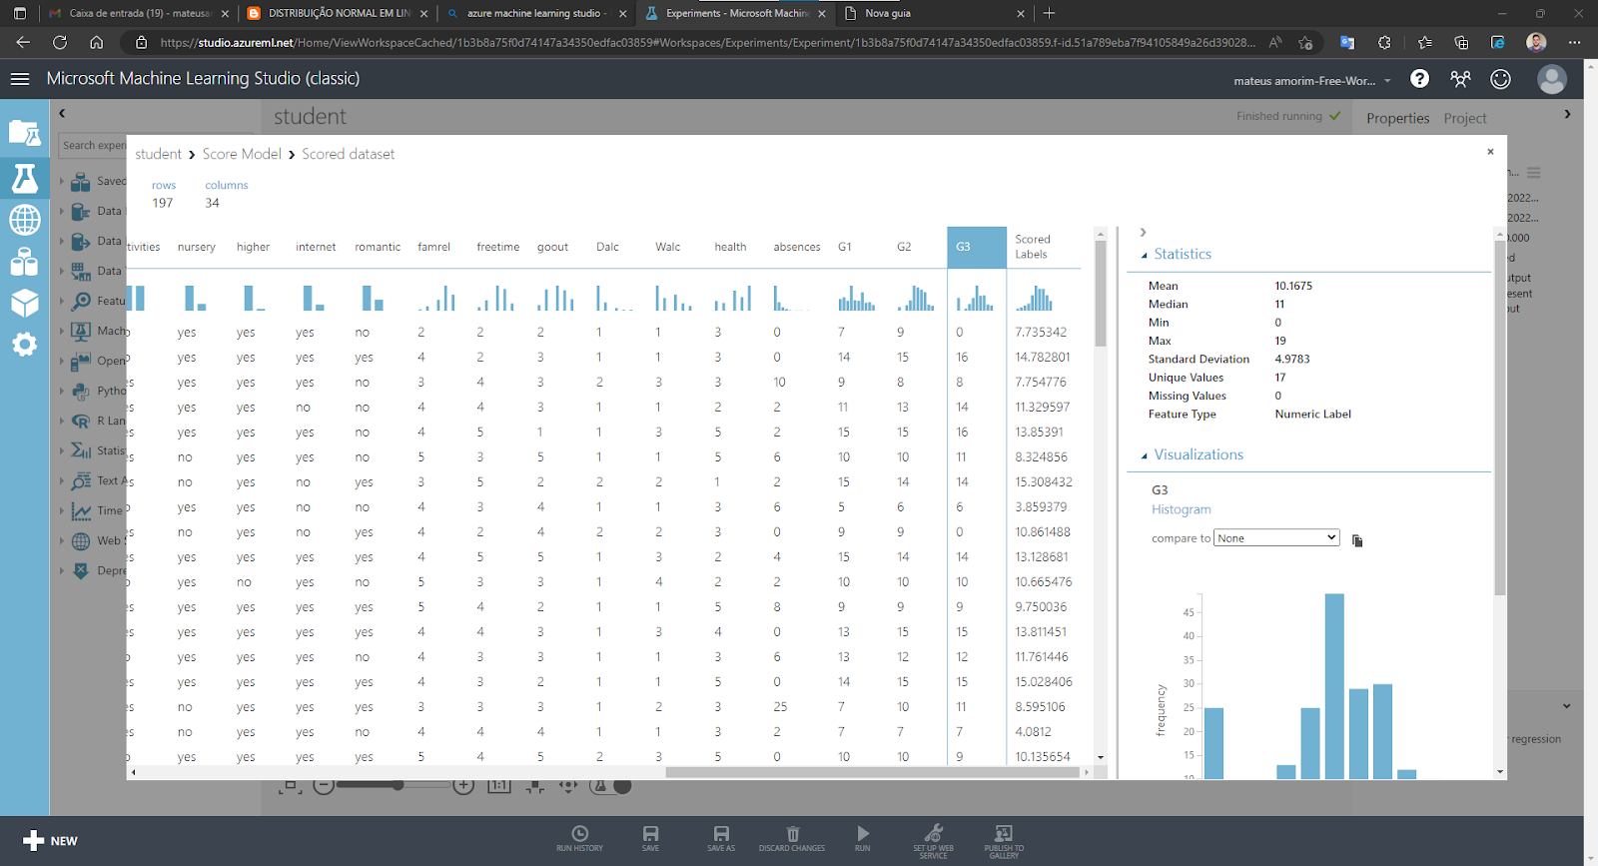The height and width of the screenshot is (866, 1598).
Task: Click the fit to screen icon on canvas
Action: click(x=290, y=786)
